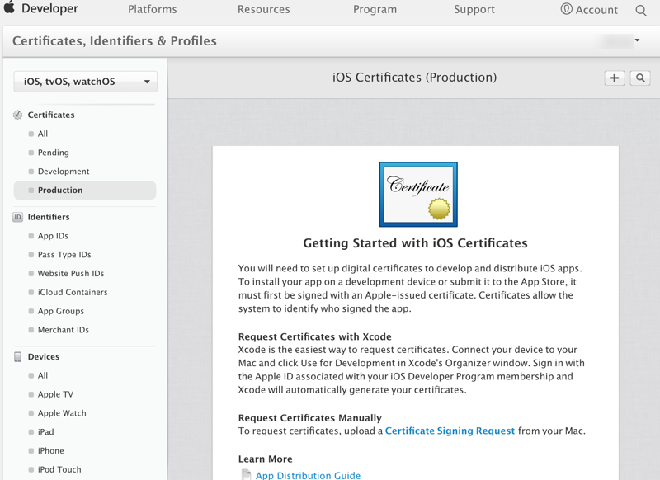Click the Devices section device icon
This screenshot has height=480, width=660.
[18, 357]
